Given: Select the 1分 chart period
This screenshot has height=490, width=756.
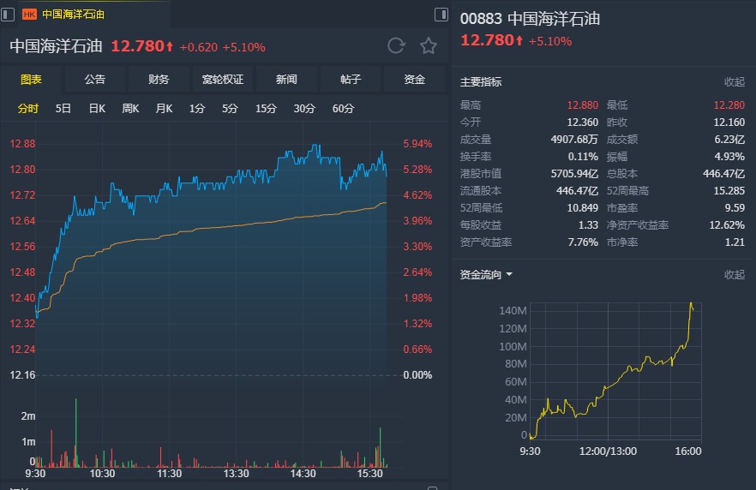Looking at the screenshot, I should pyautogui.click(x=197, y=109).
